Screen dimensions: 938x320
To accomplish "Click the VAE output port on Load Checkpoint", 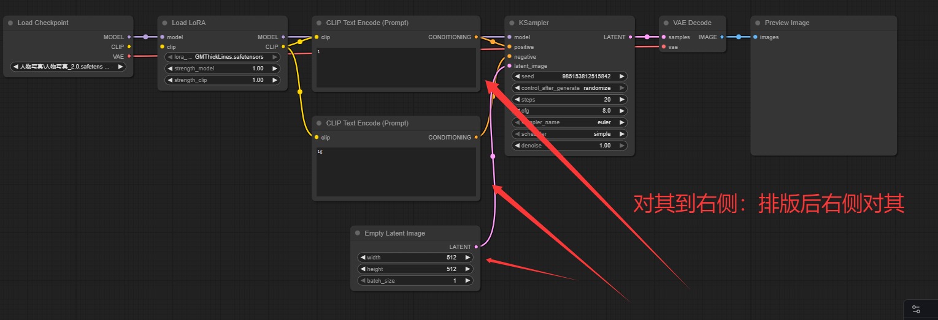I will [129, 56].
